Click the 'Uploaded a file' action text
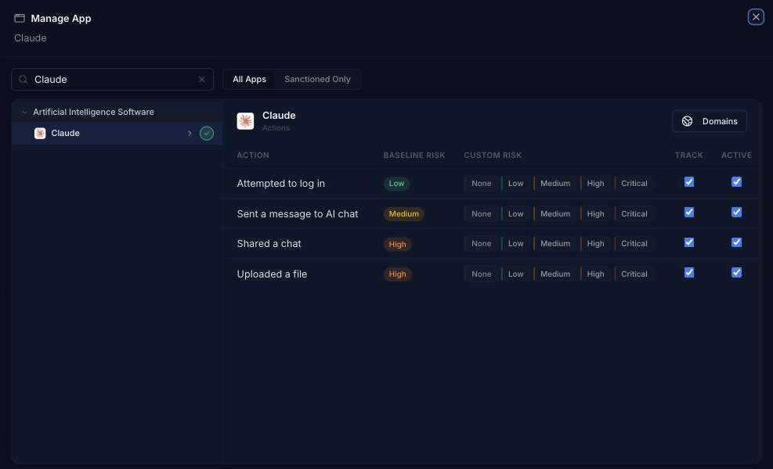Image resolution: width=773 pixels, height=469 pixels. point(272,274)
